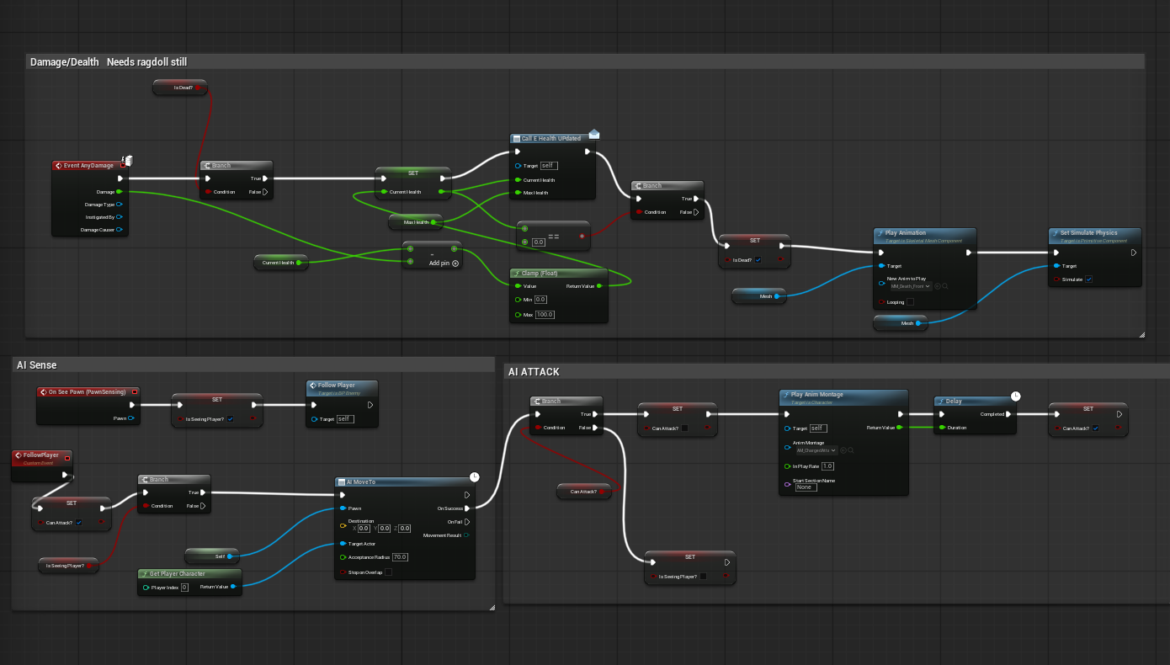This screenshot has width=1170, height=665.
Task: Click the authority-only badge on Event AnyDamage
Action: [x=128, y=160]
